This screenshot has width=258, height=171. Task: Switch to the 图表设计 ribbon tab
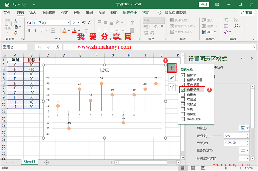tap(130, 13)
